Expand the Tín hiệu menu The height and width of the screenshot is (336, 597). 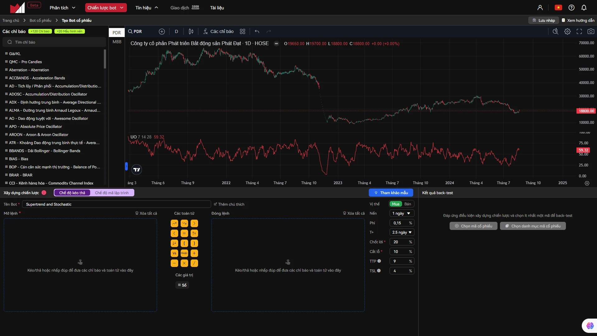click(x=147, y=8)
